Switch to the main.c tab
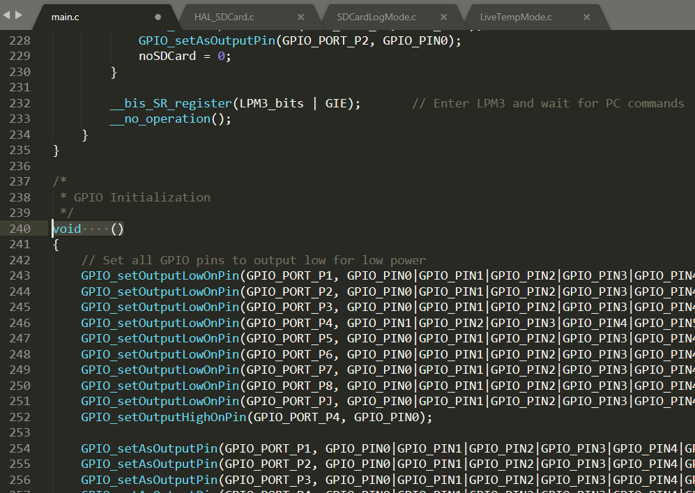Screen dimensions: 695x493 click(x=65, y=17)
